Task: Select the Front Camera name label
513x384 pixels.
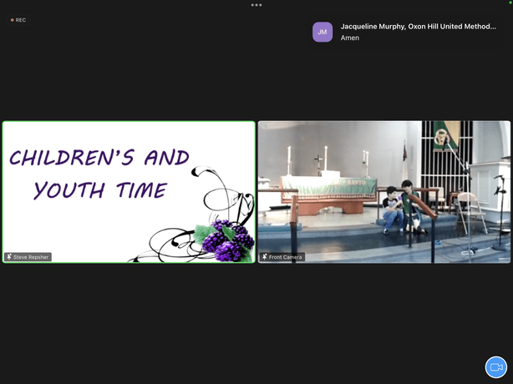Action: tap(285, 257)
